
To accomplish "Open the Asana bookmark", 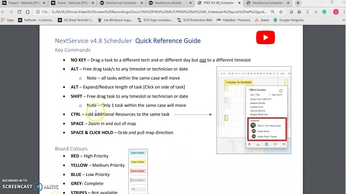I will [x=262, y=20].
